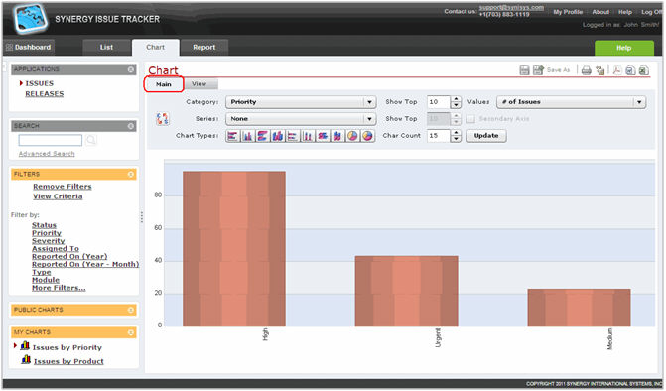Image resolution: width=666 pixels, height=391 pixels.
Task: Switch to the Report tab
Action: [x=204, y=47]
